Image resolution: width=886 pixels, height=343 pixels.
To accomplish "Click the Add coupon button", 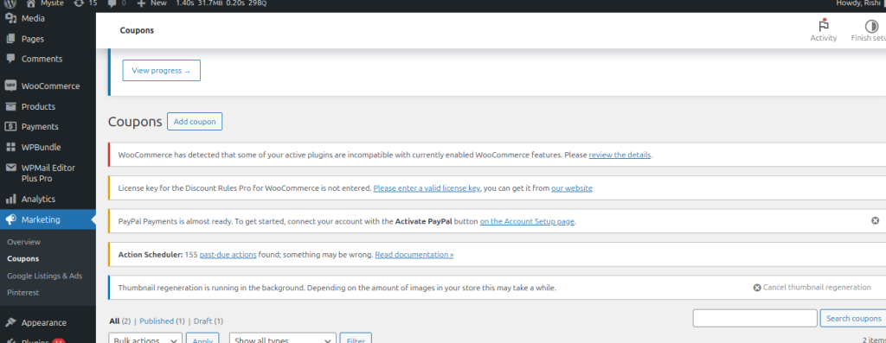I will [195, 121].
